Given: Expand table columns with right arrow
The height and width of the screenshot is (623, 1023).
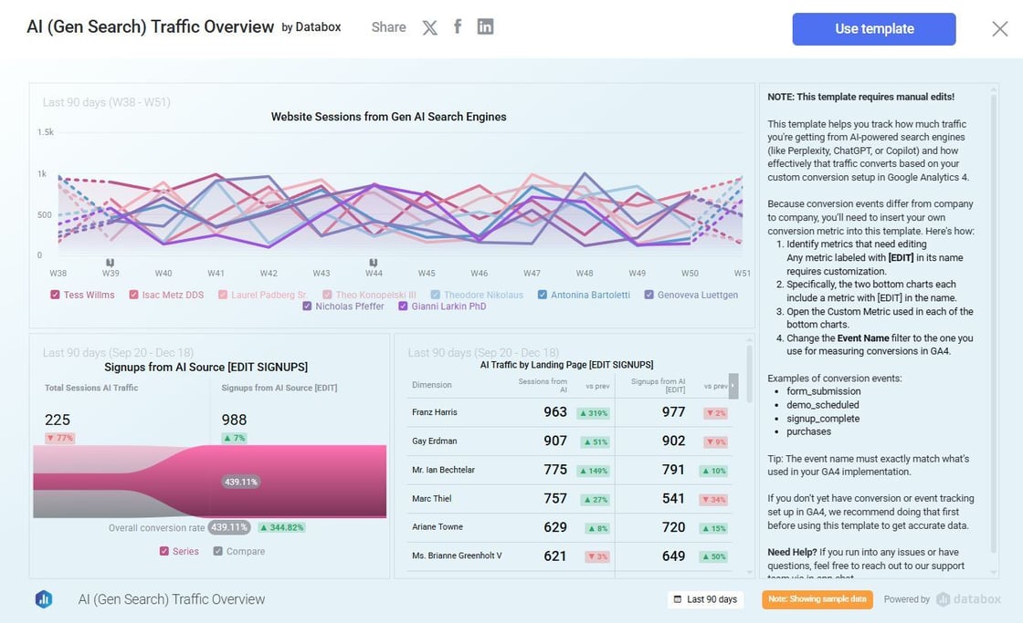Looking at the screenshot, I should [733, 385].
